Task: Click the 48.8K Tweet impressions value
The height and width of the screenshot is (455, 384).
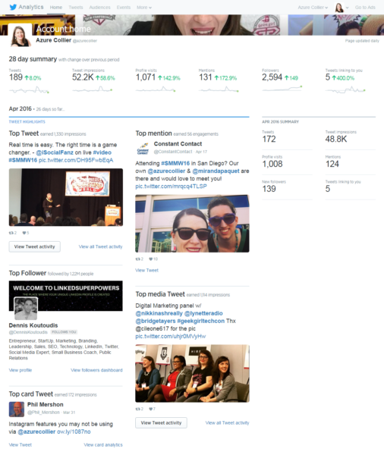Action: 336,139
